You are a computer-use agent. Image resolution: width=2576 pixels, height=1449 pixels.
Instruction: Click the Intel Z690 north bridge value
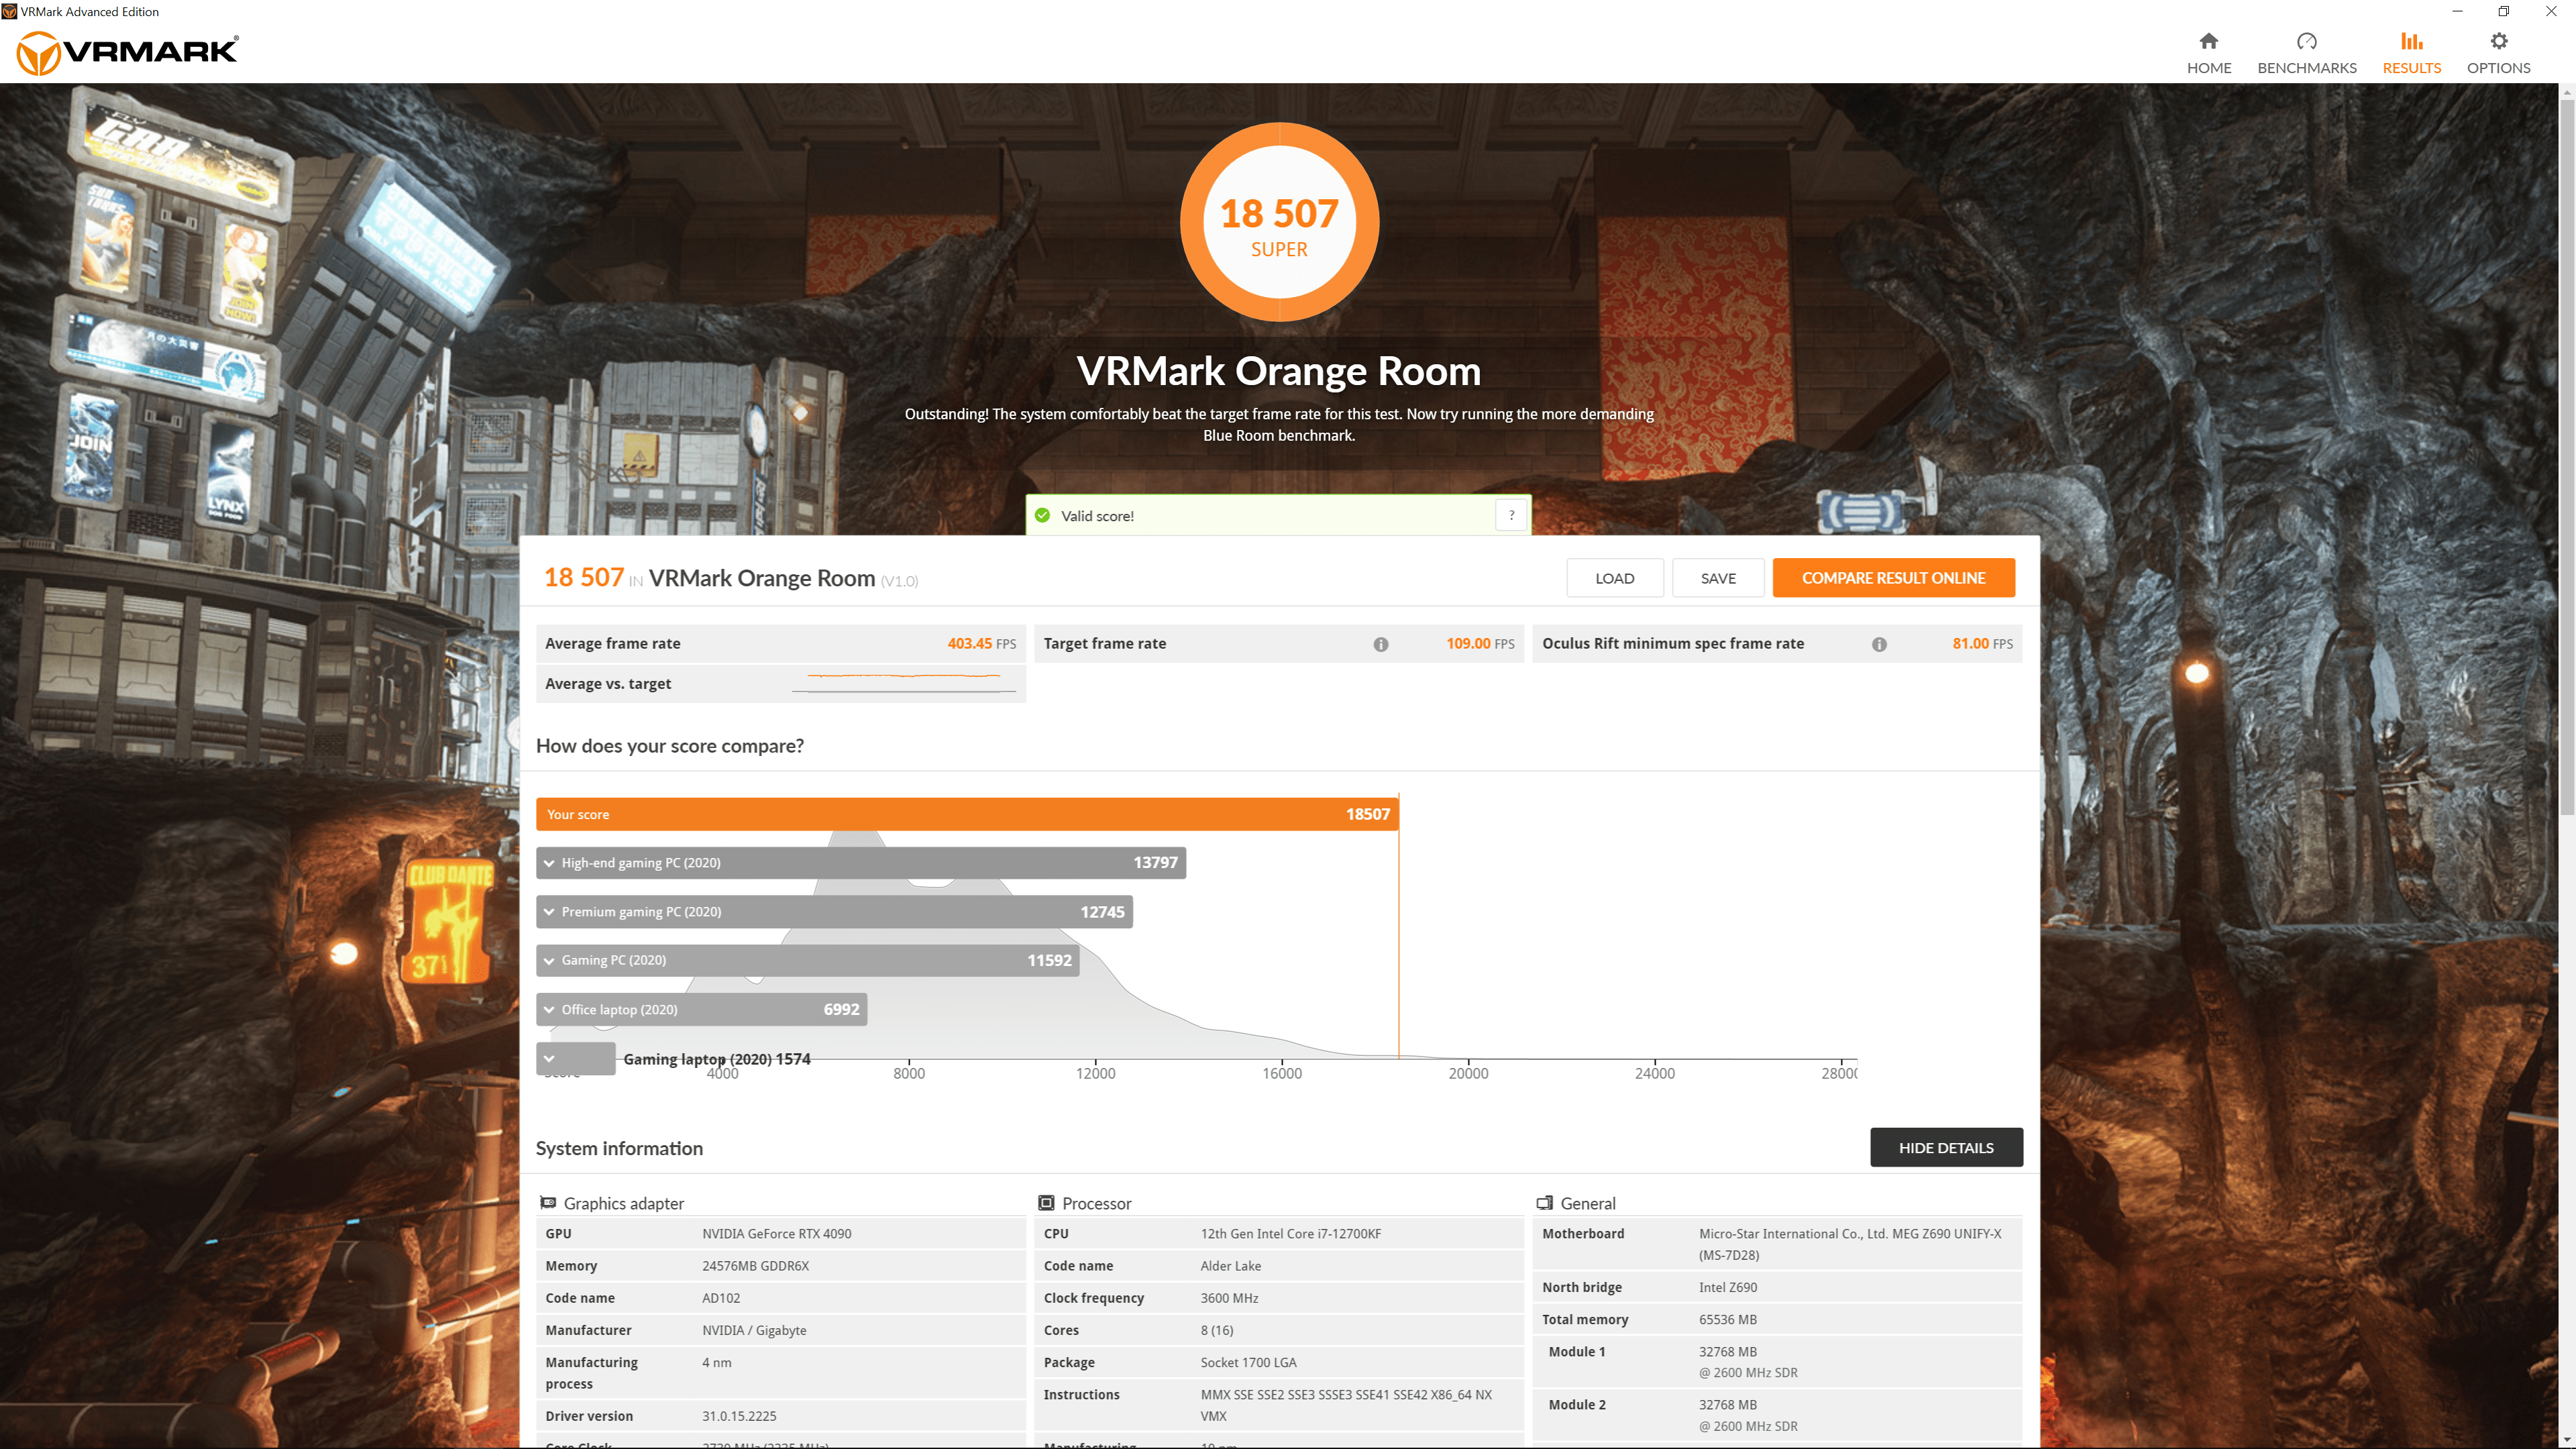[x=1727, y=1287]
